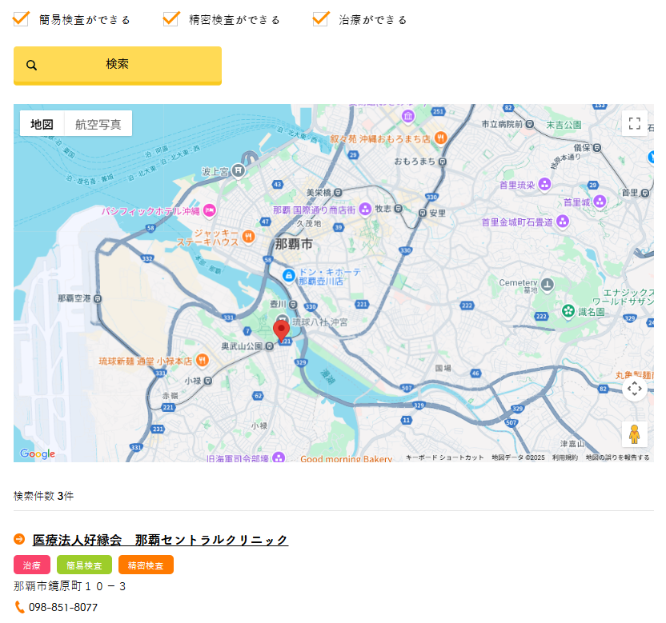Click 牧志 station icon
The image size is (666, 623).
(398, 209)
